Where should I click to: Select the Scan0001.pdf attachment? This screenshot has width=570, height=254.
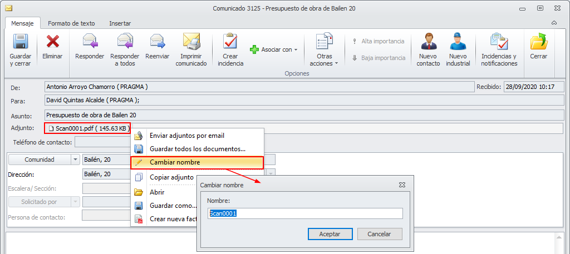pos(87,128)
